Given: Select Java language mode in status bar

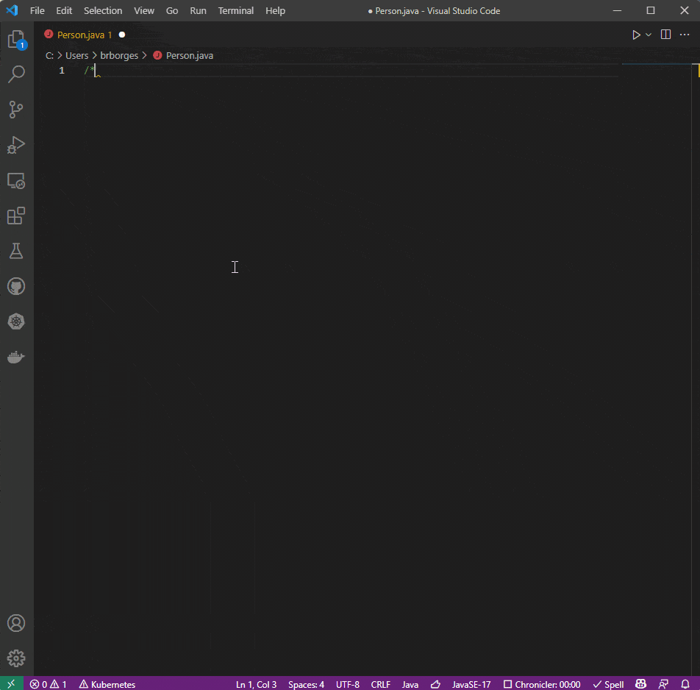Looking at the screenshot, I should point(410,684).
